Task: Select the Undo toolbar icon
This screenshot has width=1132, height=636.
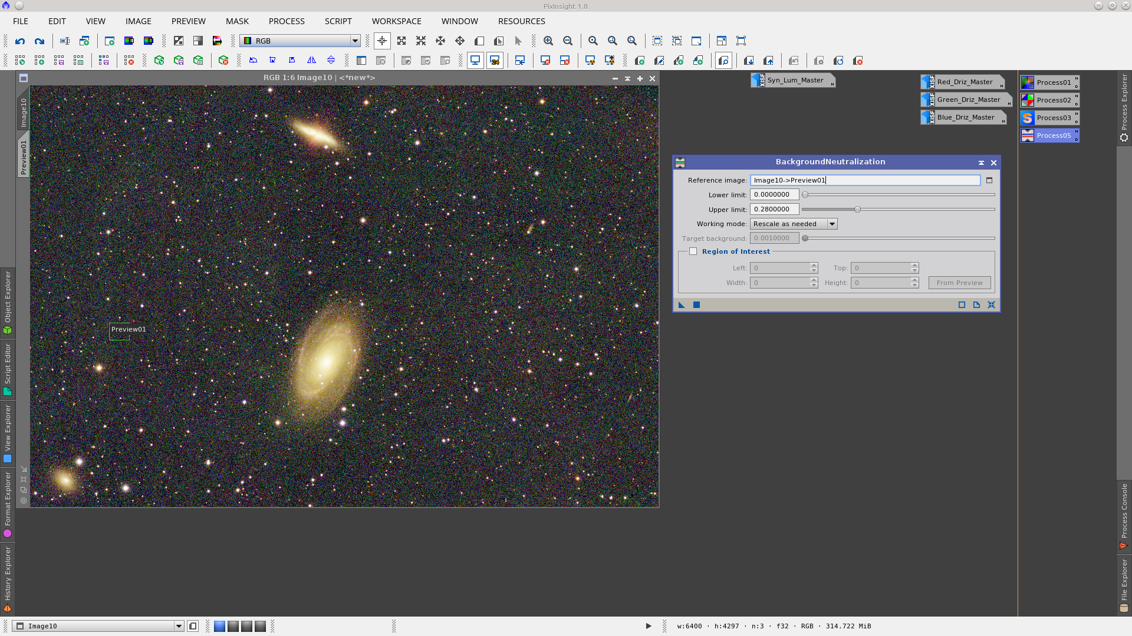Action: pos(20,41)
